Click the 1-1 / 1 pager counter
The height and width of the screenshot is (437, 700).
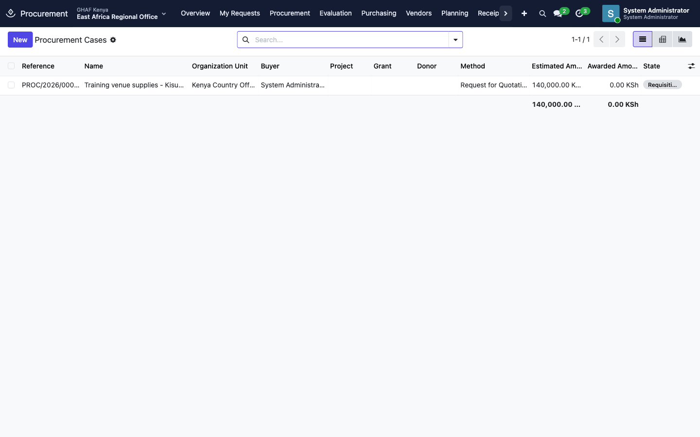coord(580,39)
